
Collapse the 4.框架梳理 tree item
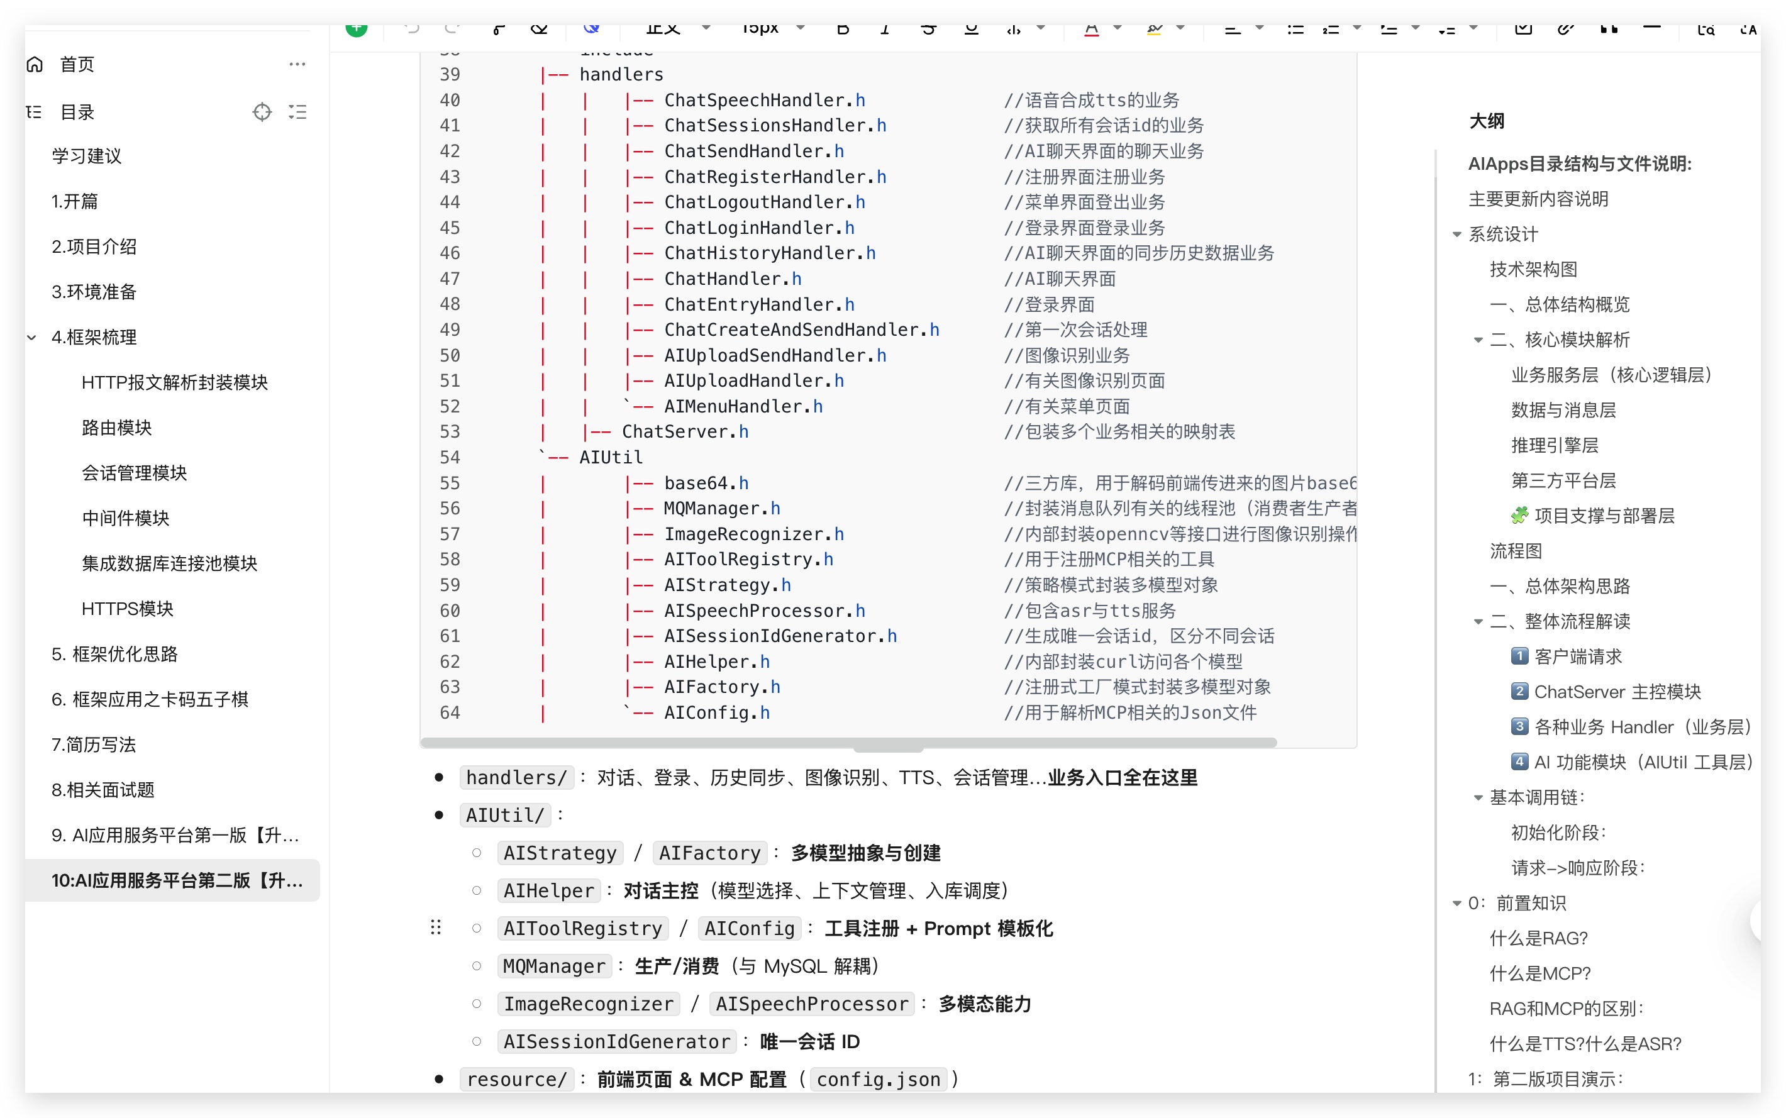[32, 338]
